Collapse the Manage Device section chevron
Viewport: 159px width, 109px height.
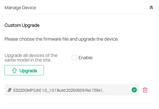click(x=151, y=8)
